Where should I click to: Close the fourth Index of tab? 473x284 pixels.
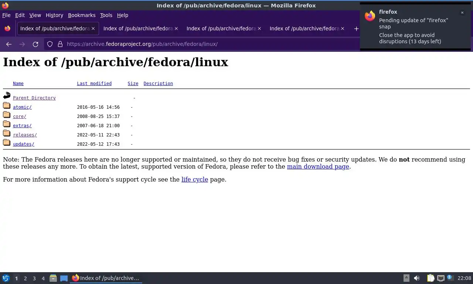pyautogui.click(x=343, y=28)
